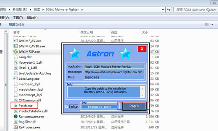Click the IWsIMF_AV.exe file icon

pos(16,41)
